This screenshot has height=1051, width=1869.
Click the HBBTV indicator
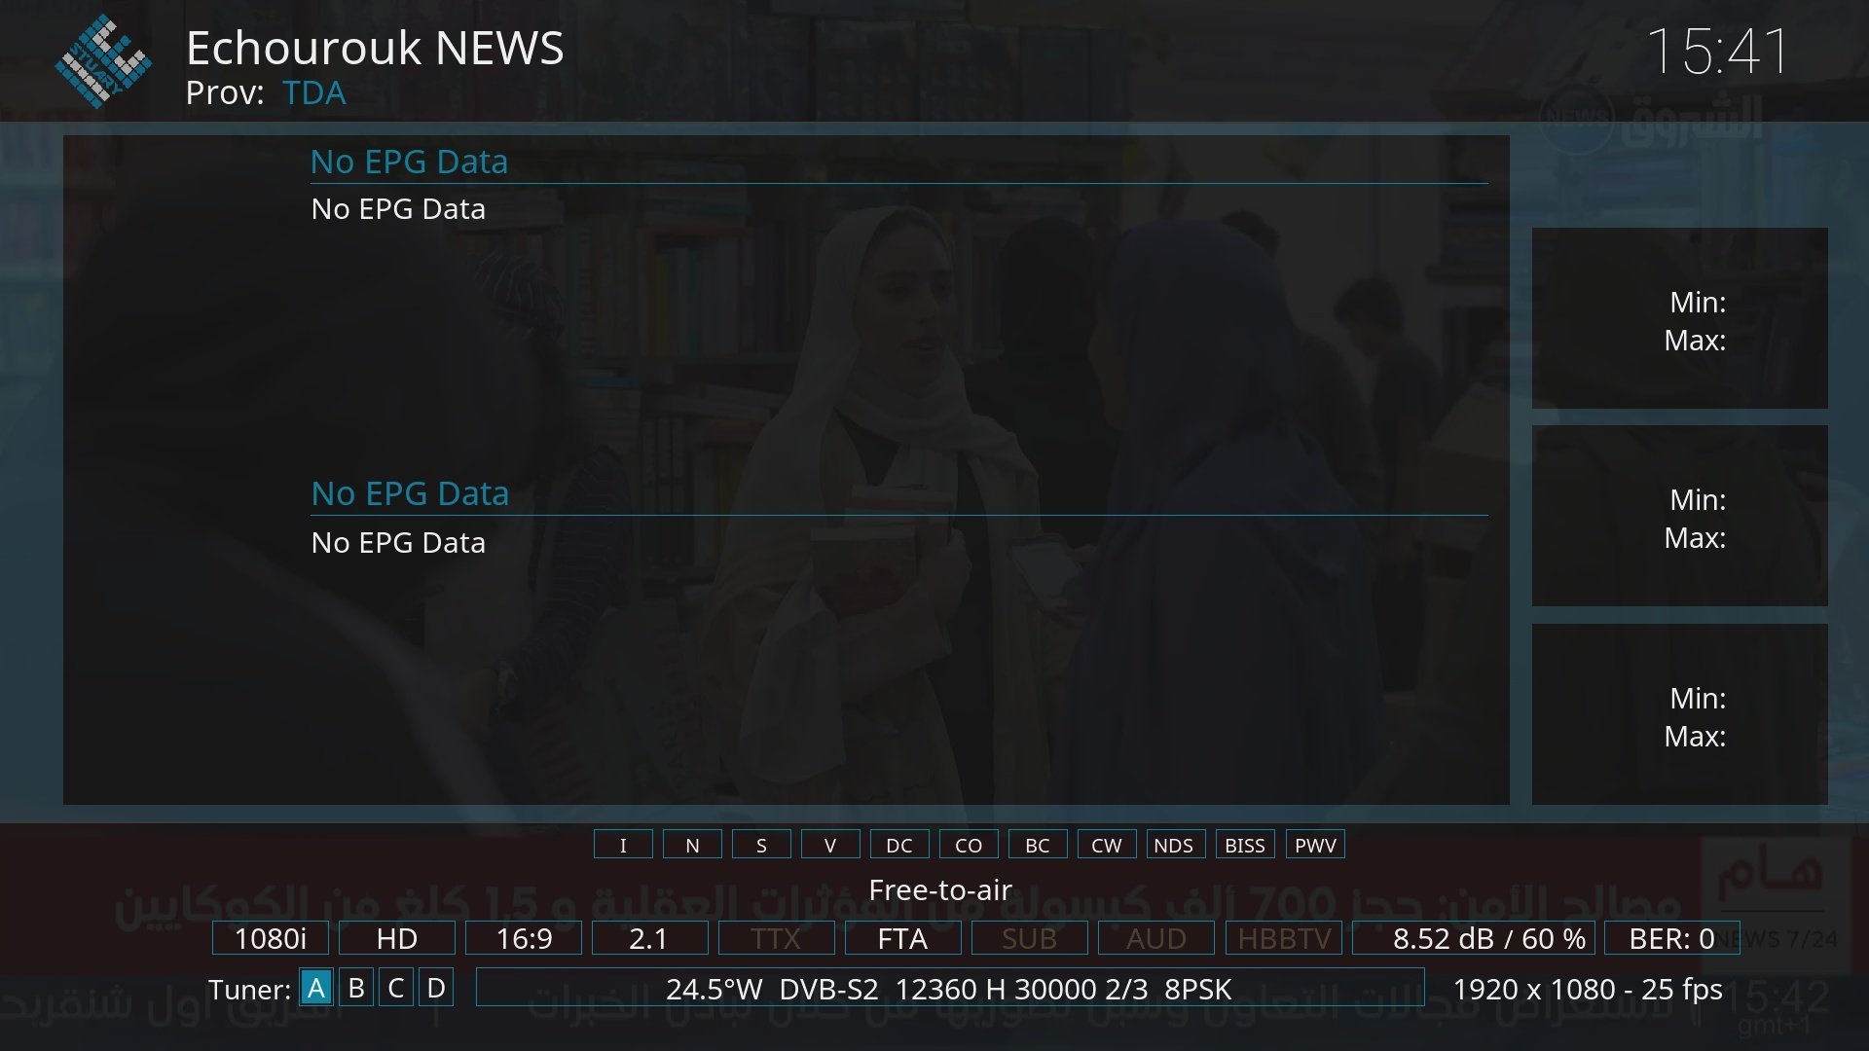coord(1284,938)
